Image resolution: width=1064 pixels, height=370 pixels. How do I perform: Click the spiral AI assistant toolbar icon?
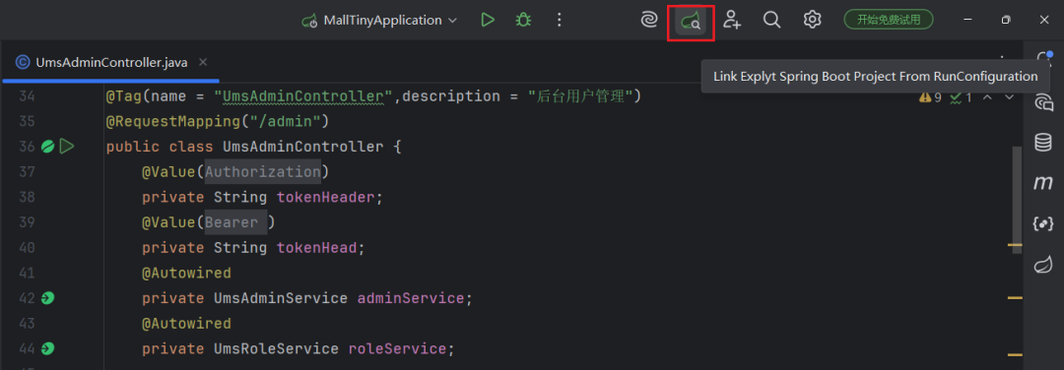point(648,21)
